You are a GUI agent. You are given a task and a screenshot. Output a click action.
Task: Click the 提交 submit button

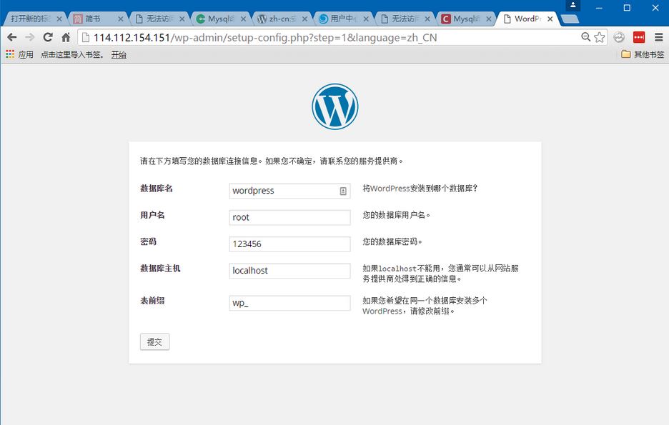coord(154,341)
